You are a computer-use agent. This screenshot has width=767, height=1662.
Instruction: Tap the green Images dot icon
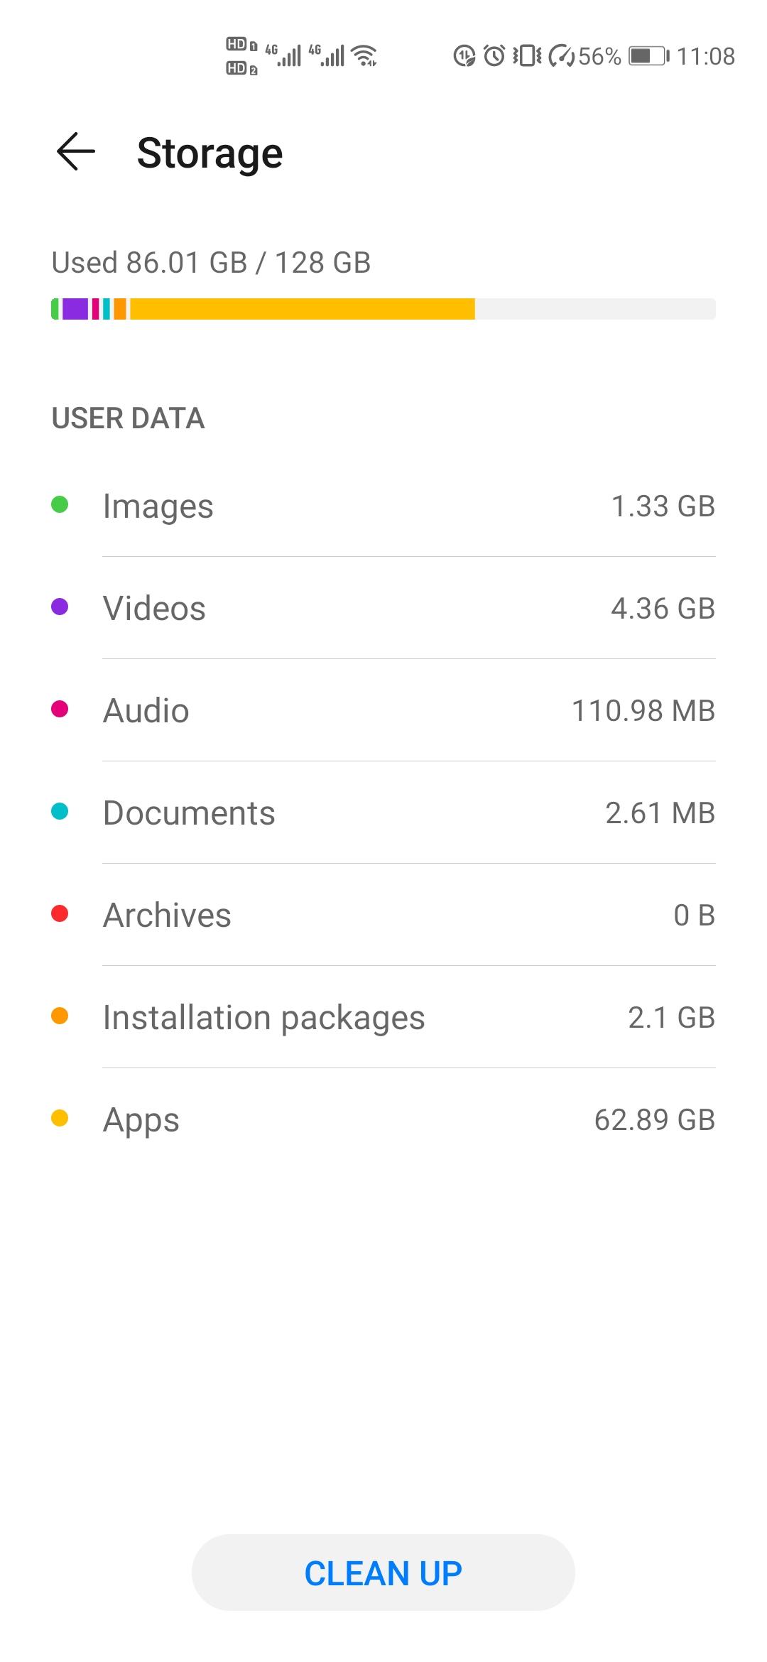point(60,505)
